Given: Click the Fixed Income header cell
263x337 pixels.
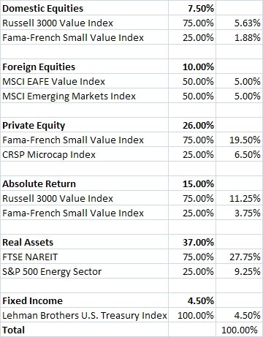Looking at the screenshot, I should 84,300.
